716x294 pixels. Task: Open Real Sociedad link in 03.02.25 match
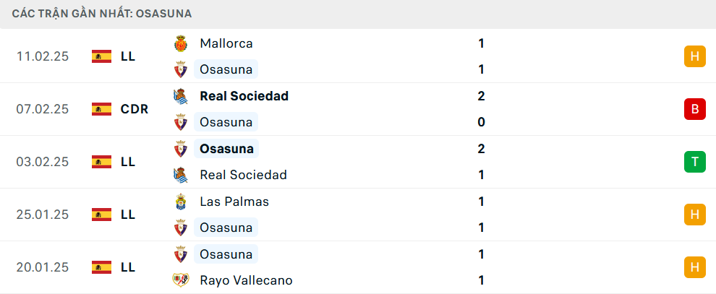tap(243, 175)
